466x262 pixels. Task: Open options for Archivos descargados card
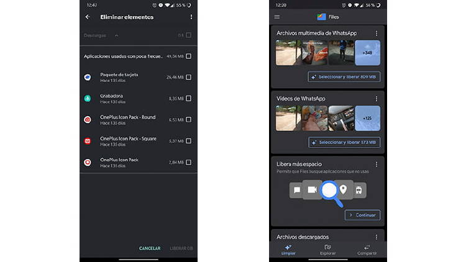click(377, 237)
